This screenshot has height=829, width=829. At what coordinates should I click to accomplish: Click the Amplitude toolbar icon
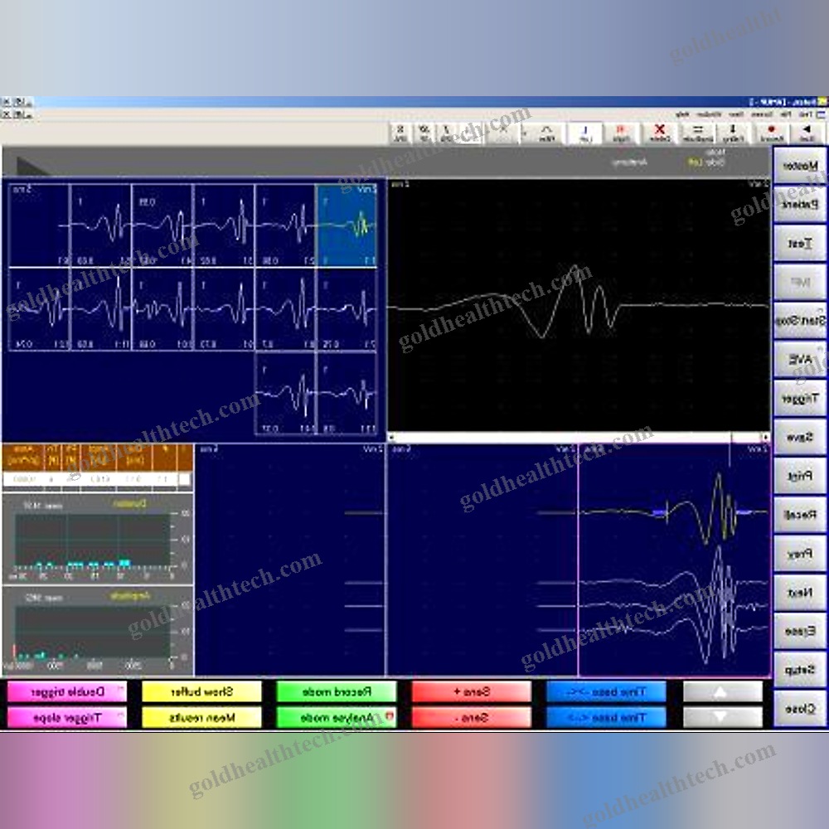click(698, 133)
